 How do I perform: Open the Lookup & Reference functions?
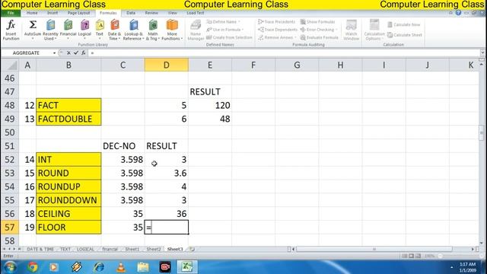pos(133,30)
